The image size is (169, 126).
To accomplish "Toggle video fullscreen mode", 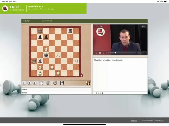I will (97, 26).
